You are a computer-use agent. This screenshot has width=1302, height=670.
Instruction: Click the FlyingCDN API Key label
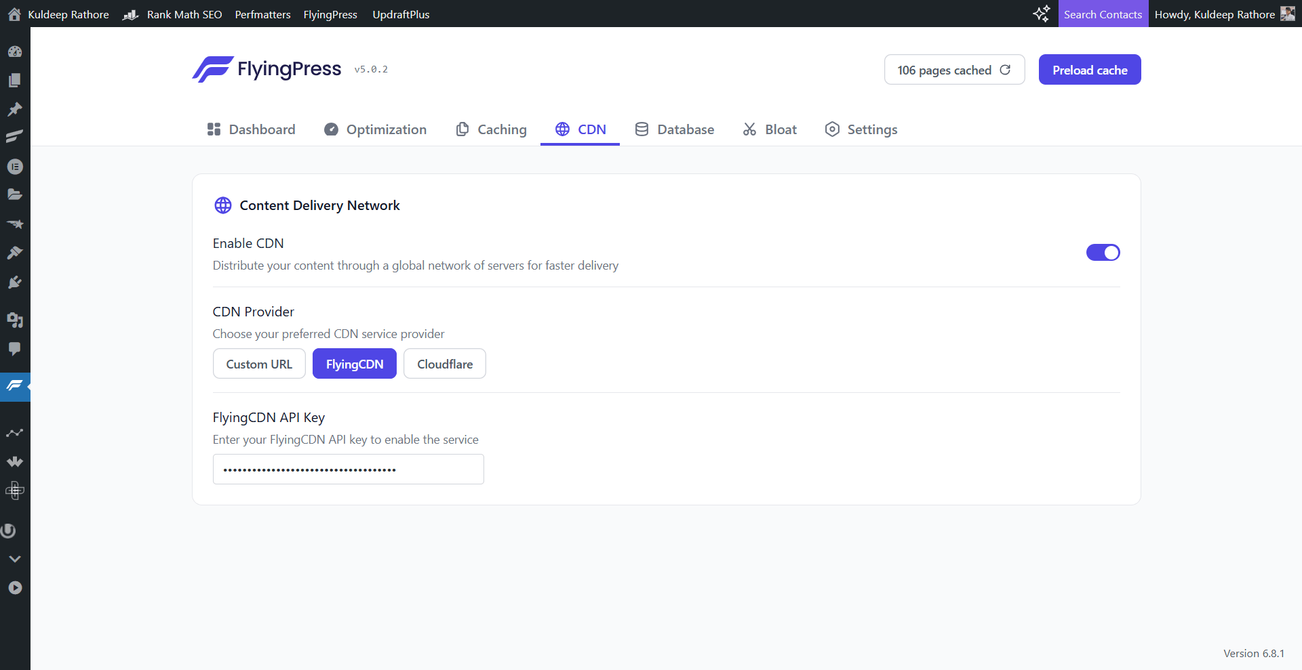coord(269,417)
